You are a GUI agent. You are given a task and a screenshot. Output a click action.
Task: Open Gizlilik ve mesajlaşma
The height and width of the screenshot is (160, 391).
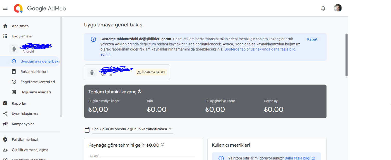[30, 150]
